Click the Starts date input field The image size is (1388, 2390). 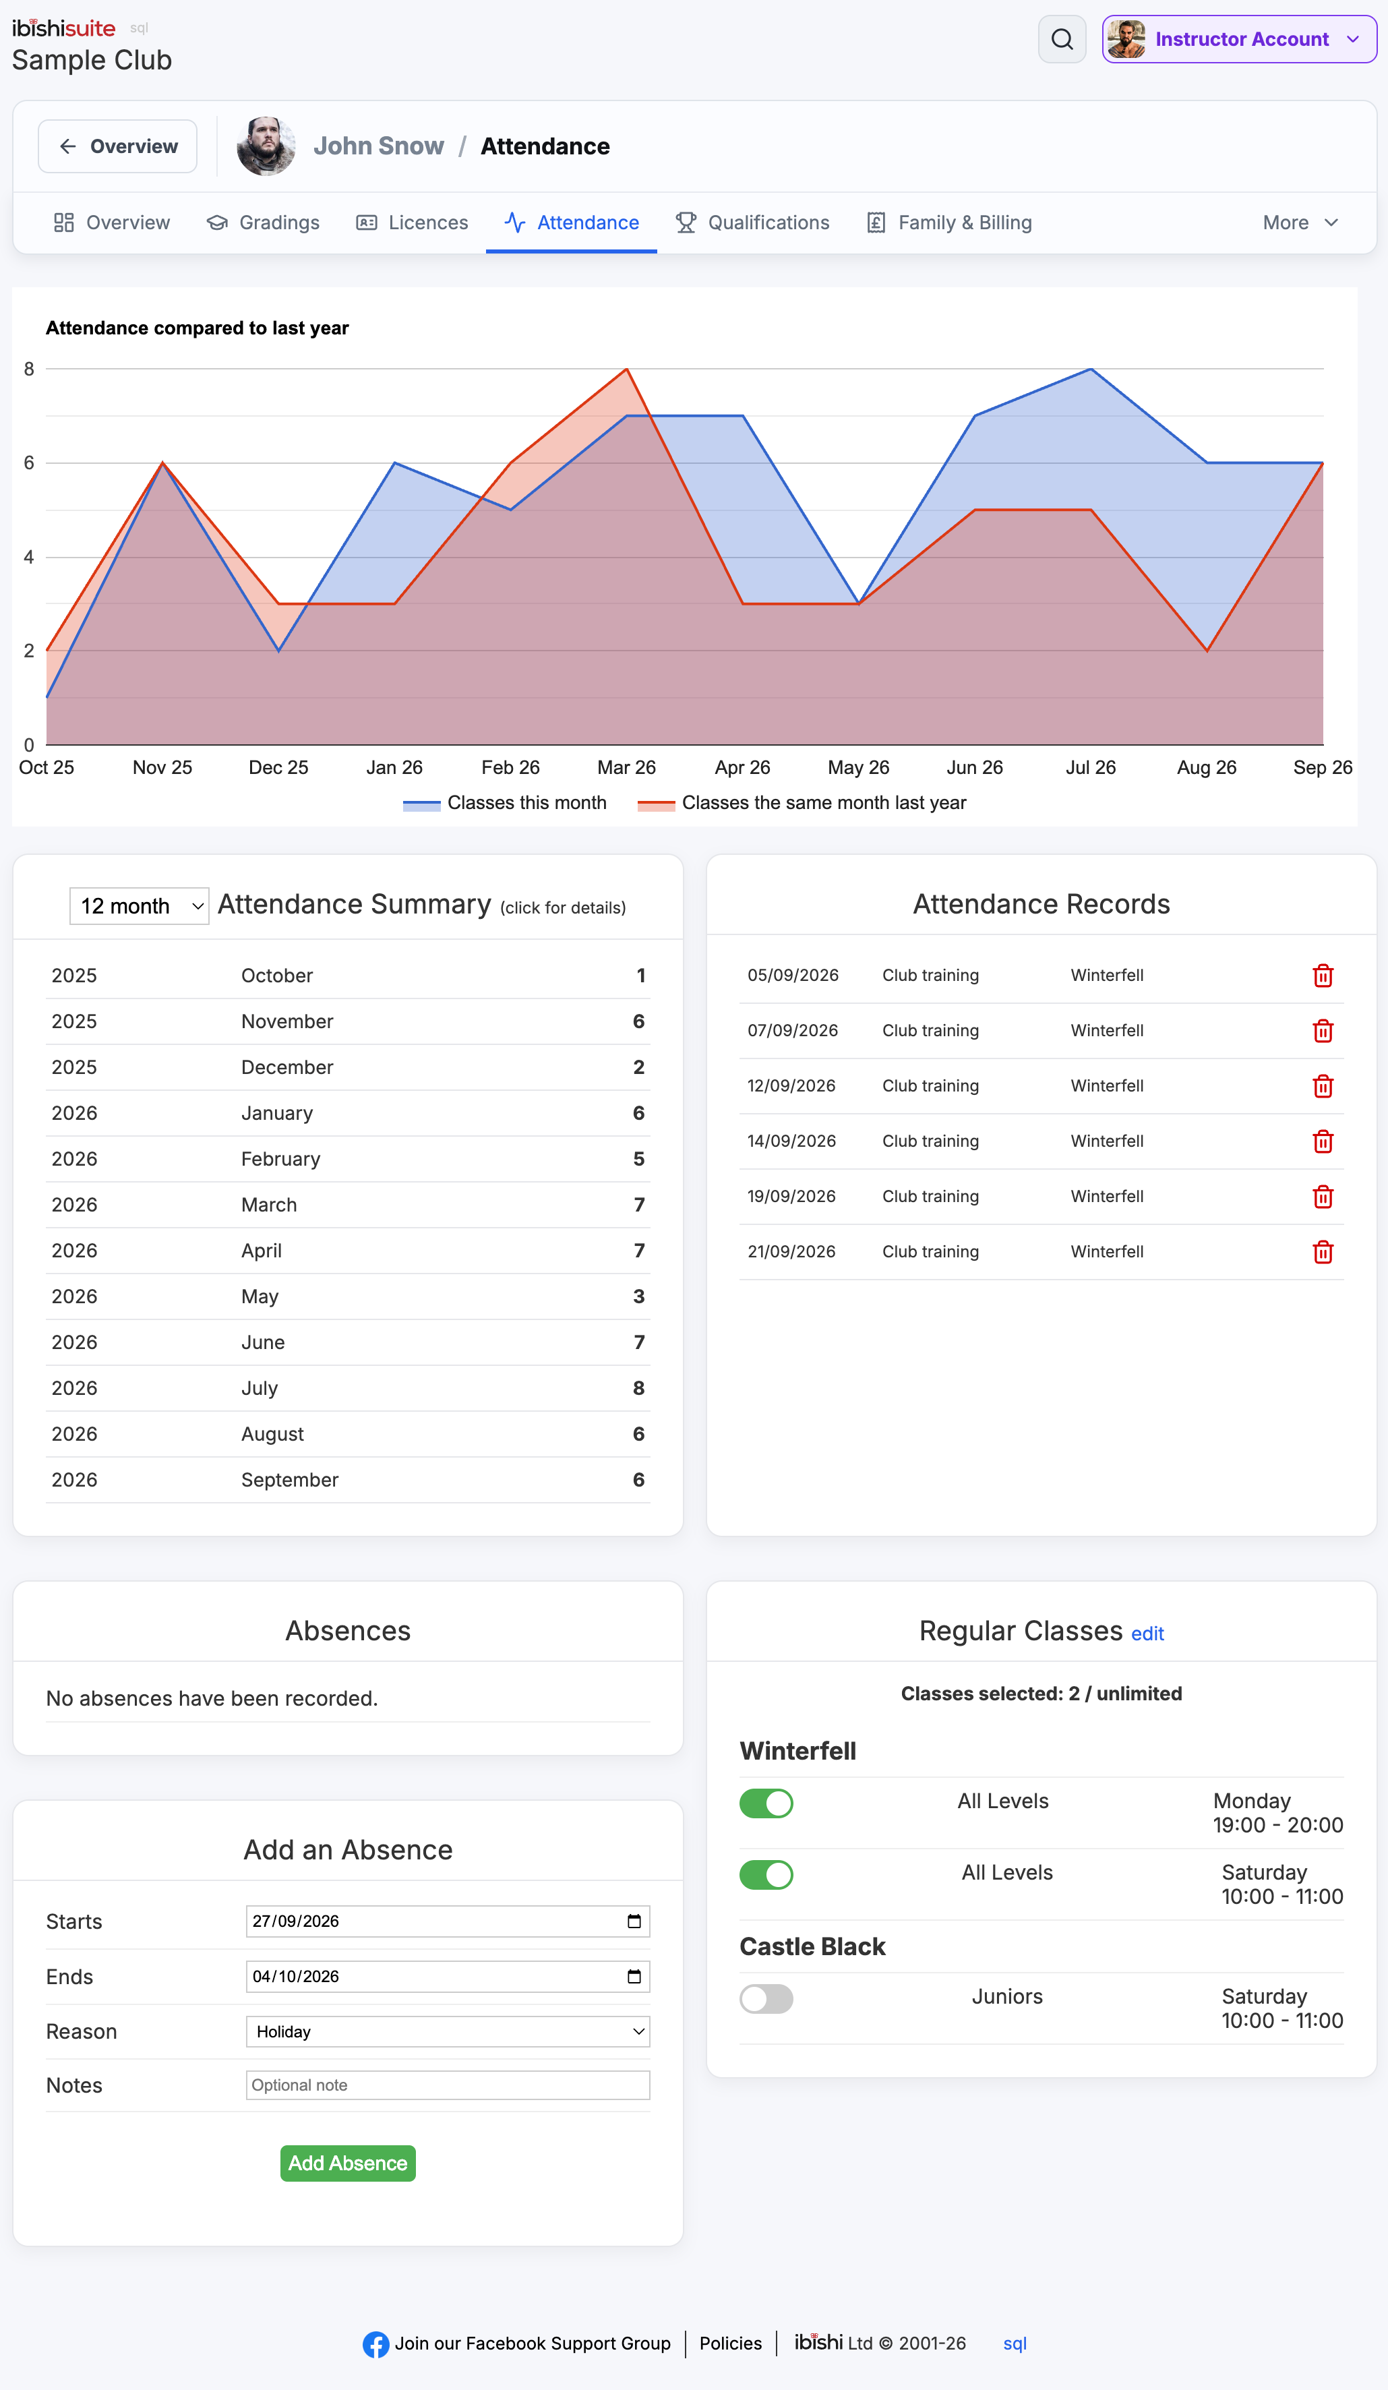[x=448, y=1921]
